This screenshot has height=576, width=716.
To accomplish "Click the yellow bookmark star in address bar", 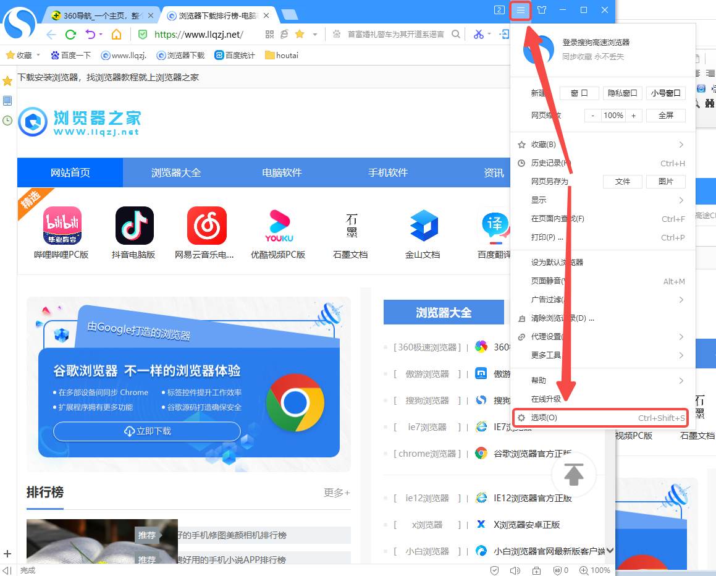I will (x=300, y=34).
